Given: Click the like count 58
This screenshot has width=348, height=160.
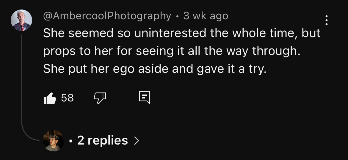Looking at the screenshot, I should (67, 98).
